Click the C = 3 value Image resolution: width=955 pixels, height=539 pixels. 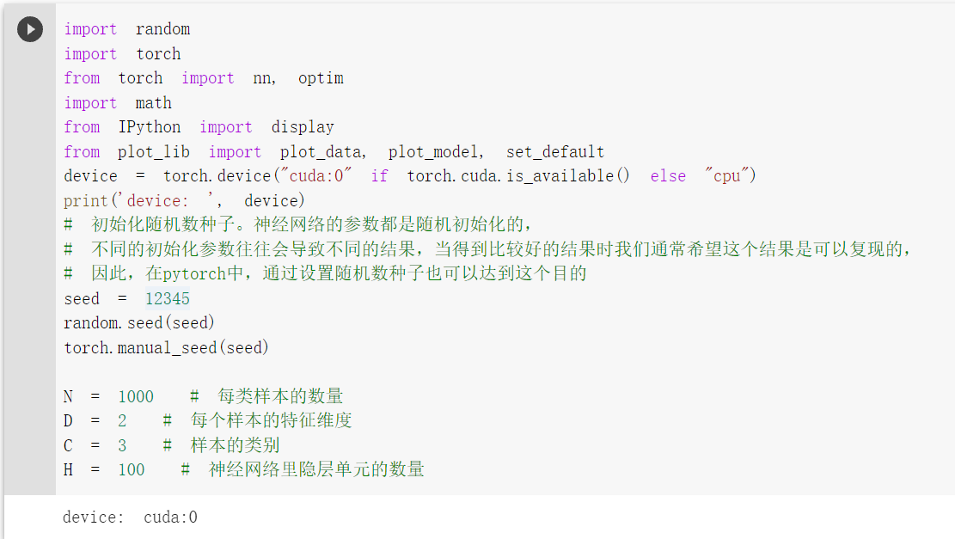pyautogui.click(x=122, y=445)
